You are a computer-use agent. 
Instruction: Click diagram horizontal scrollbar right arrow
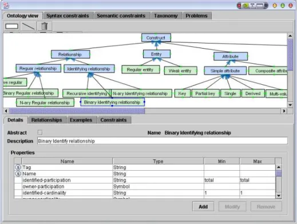coord(284,111)
